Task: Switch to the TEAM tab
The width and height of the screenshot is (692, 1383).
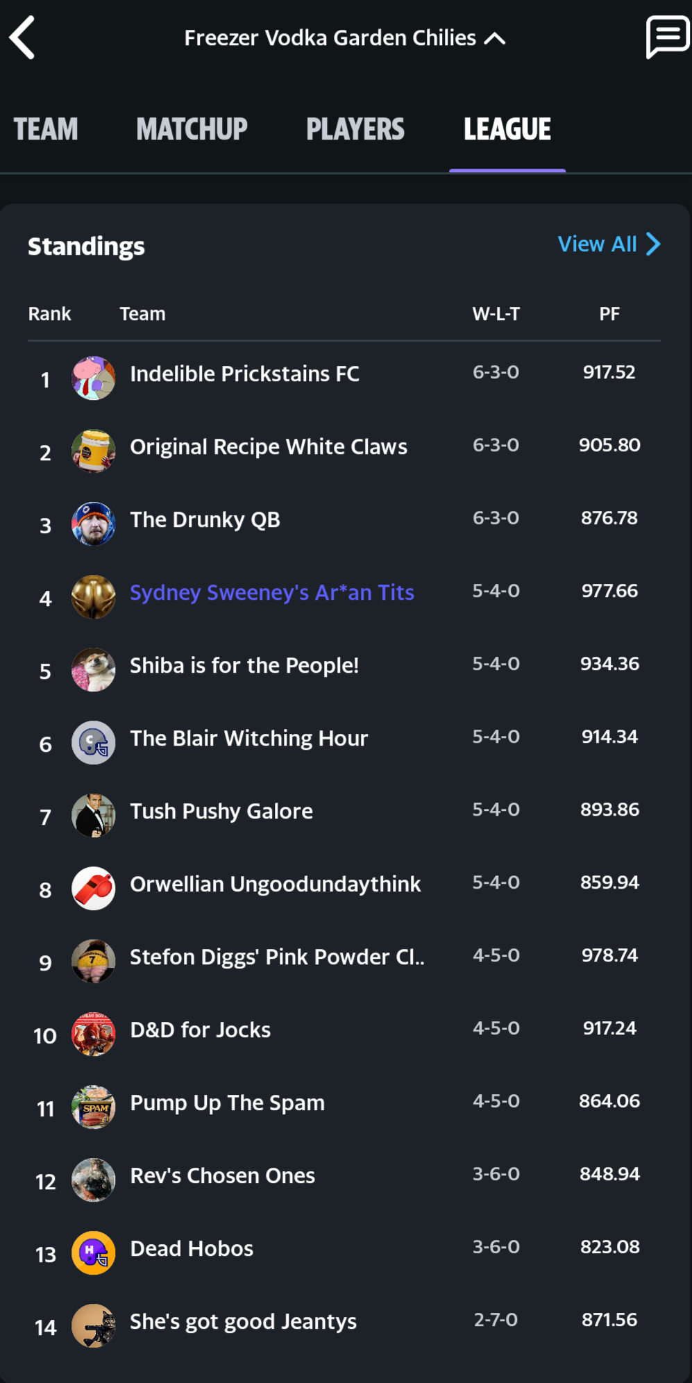Action: coord(46,130)
